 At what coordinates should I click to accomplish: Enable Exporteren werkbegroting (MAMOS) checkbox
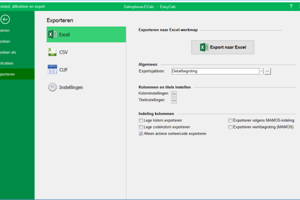pos(230,127)
